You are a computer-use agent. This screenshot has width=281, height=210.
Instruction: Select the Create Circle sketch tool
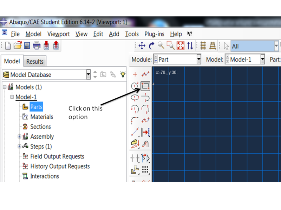(135, 85)
